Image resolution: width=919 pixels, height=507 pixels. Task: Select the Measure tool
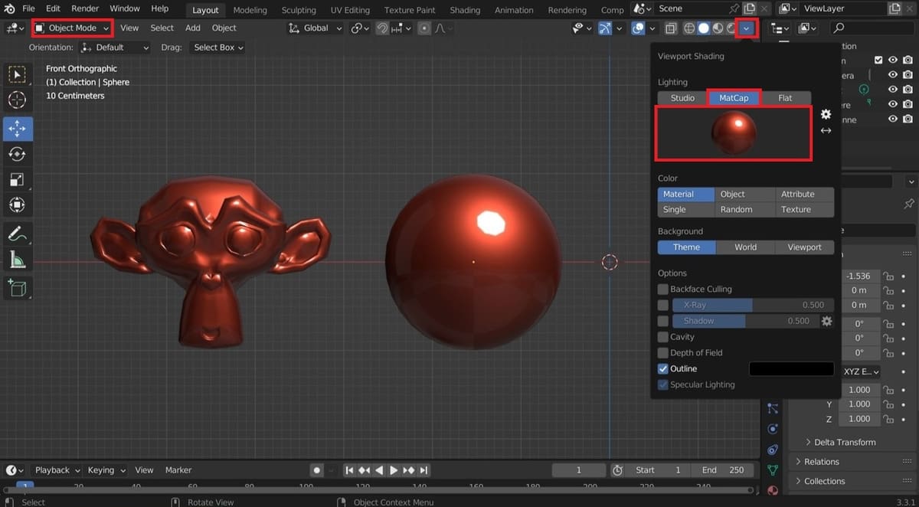click(x=16, y=260)
